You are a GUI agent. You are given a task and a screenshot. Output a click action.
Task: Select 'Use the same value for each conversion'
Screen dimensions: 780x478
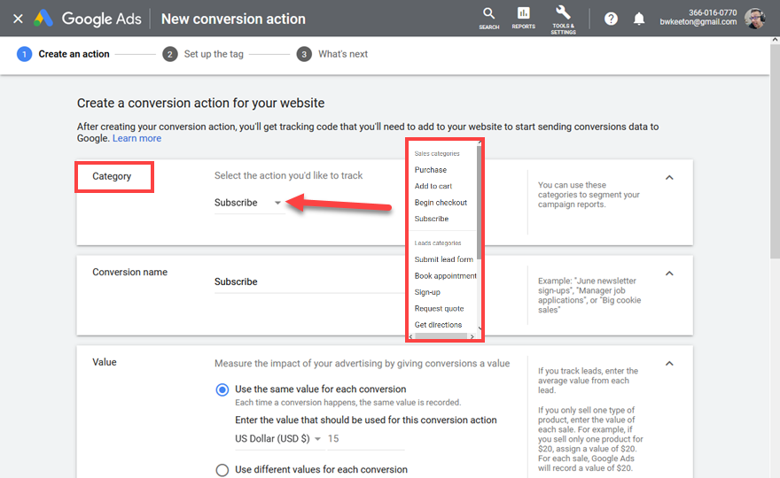(x=222, y=389)
